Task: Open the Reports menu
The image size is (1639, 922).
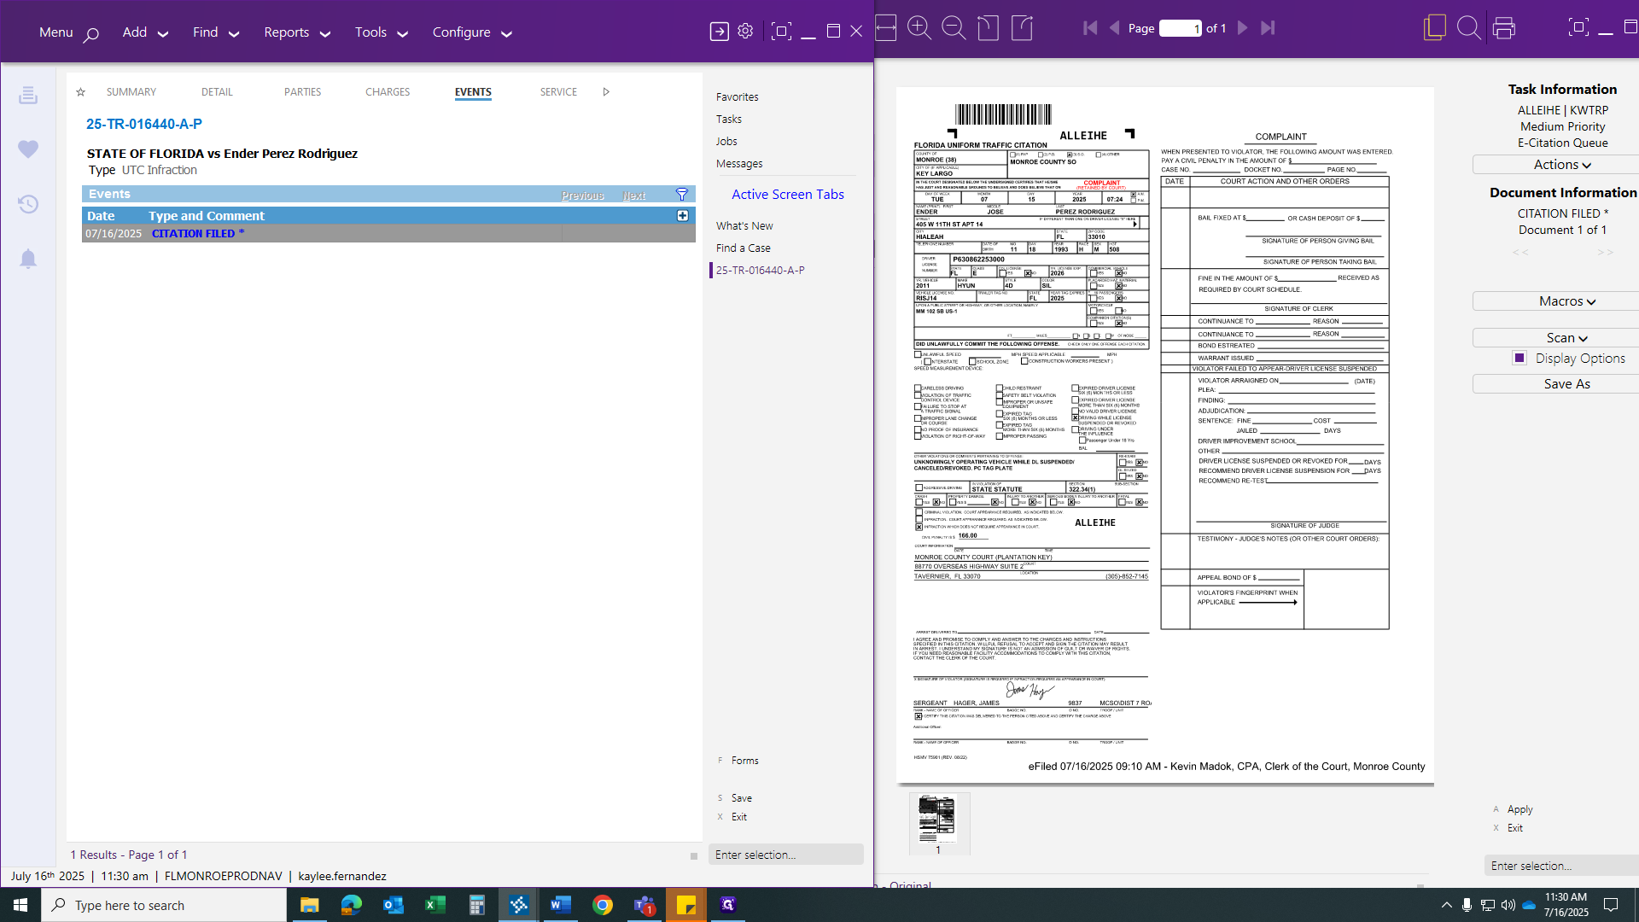Action: tap(288, 32)
